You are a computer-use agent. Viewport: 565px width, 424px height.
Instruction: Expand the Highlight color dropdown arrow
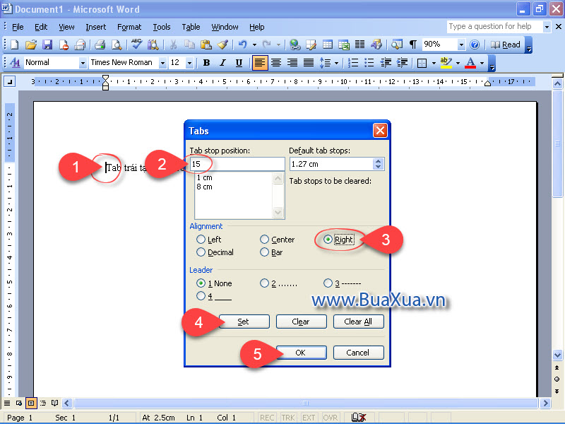click(458, 63)
